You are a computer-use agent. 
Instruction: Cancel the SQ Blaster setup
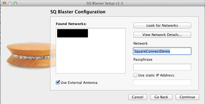tap(137, 97)
